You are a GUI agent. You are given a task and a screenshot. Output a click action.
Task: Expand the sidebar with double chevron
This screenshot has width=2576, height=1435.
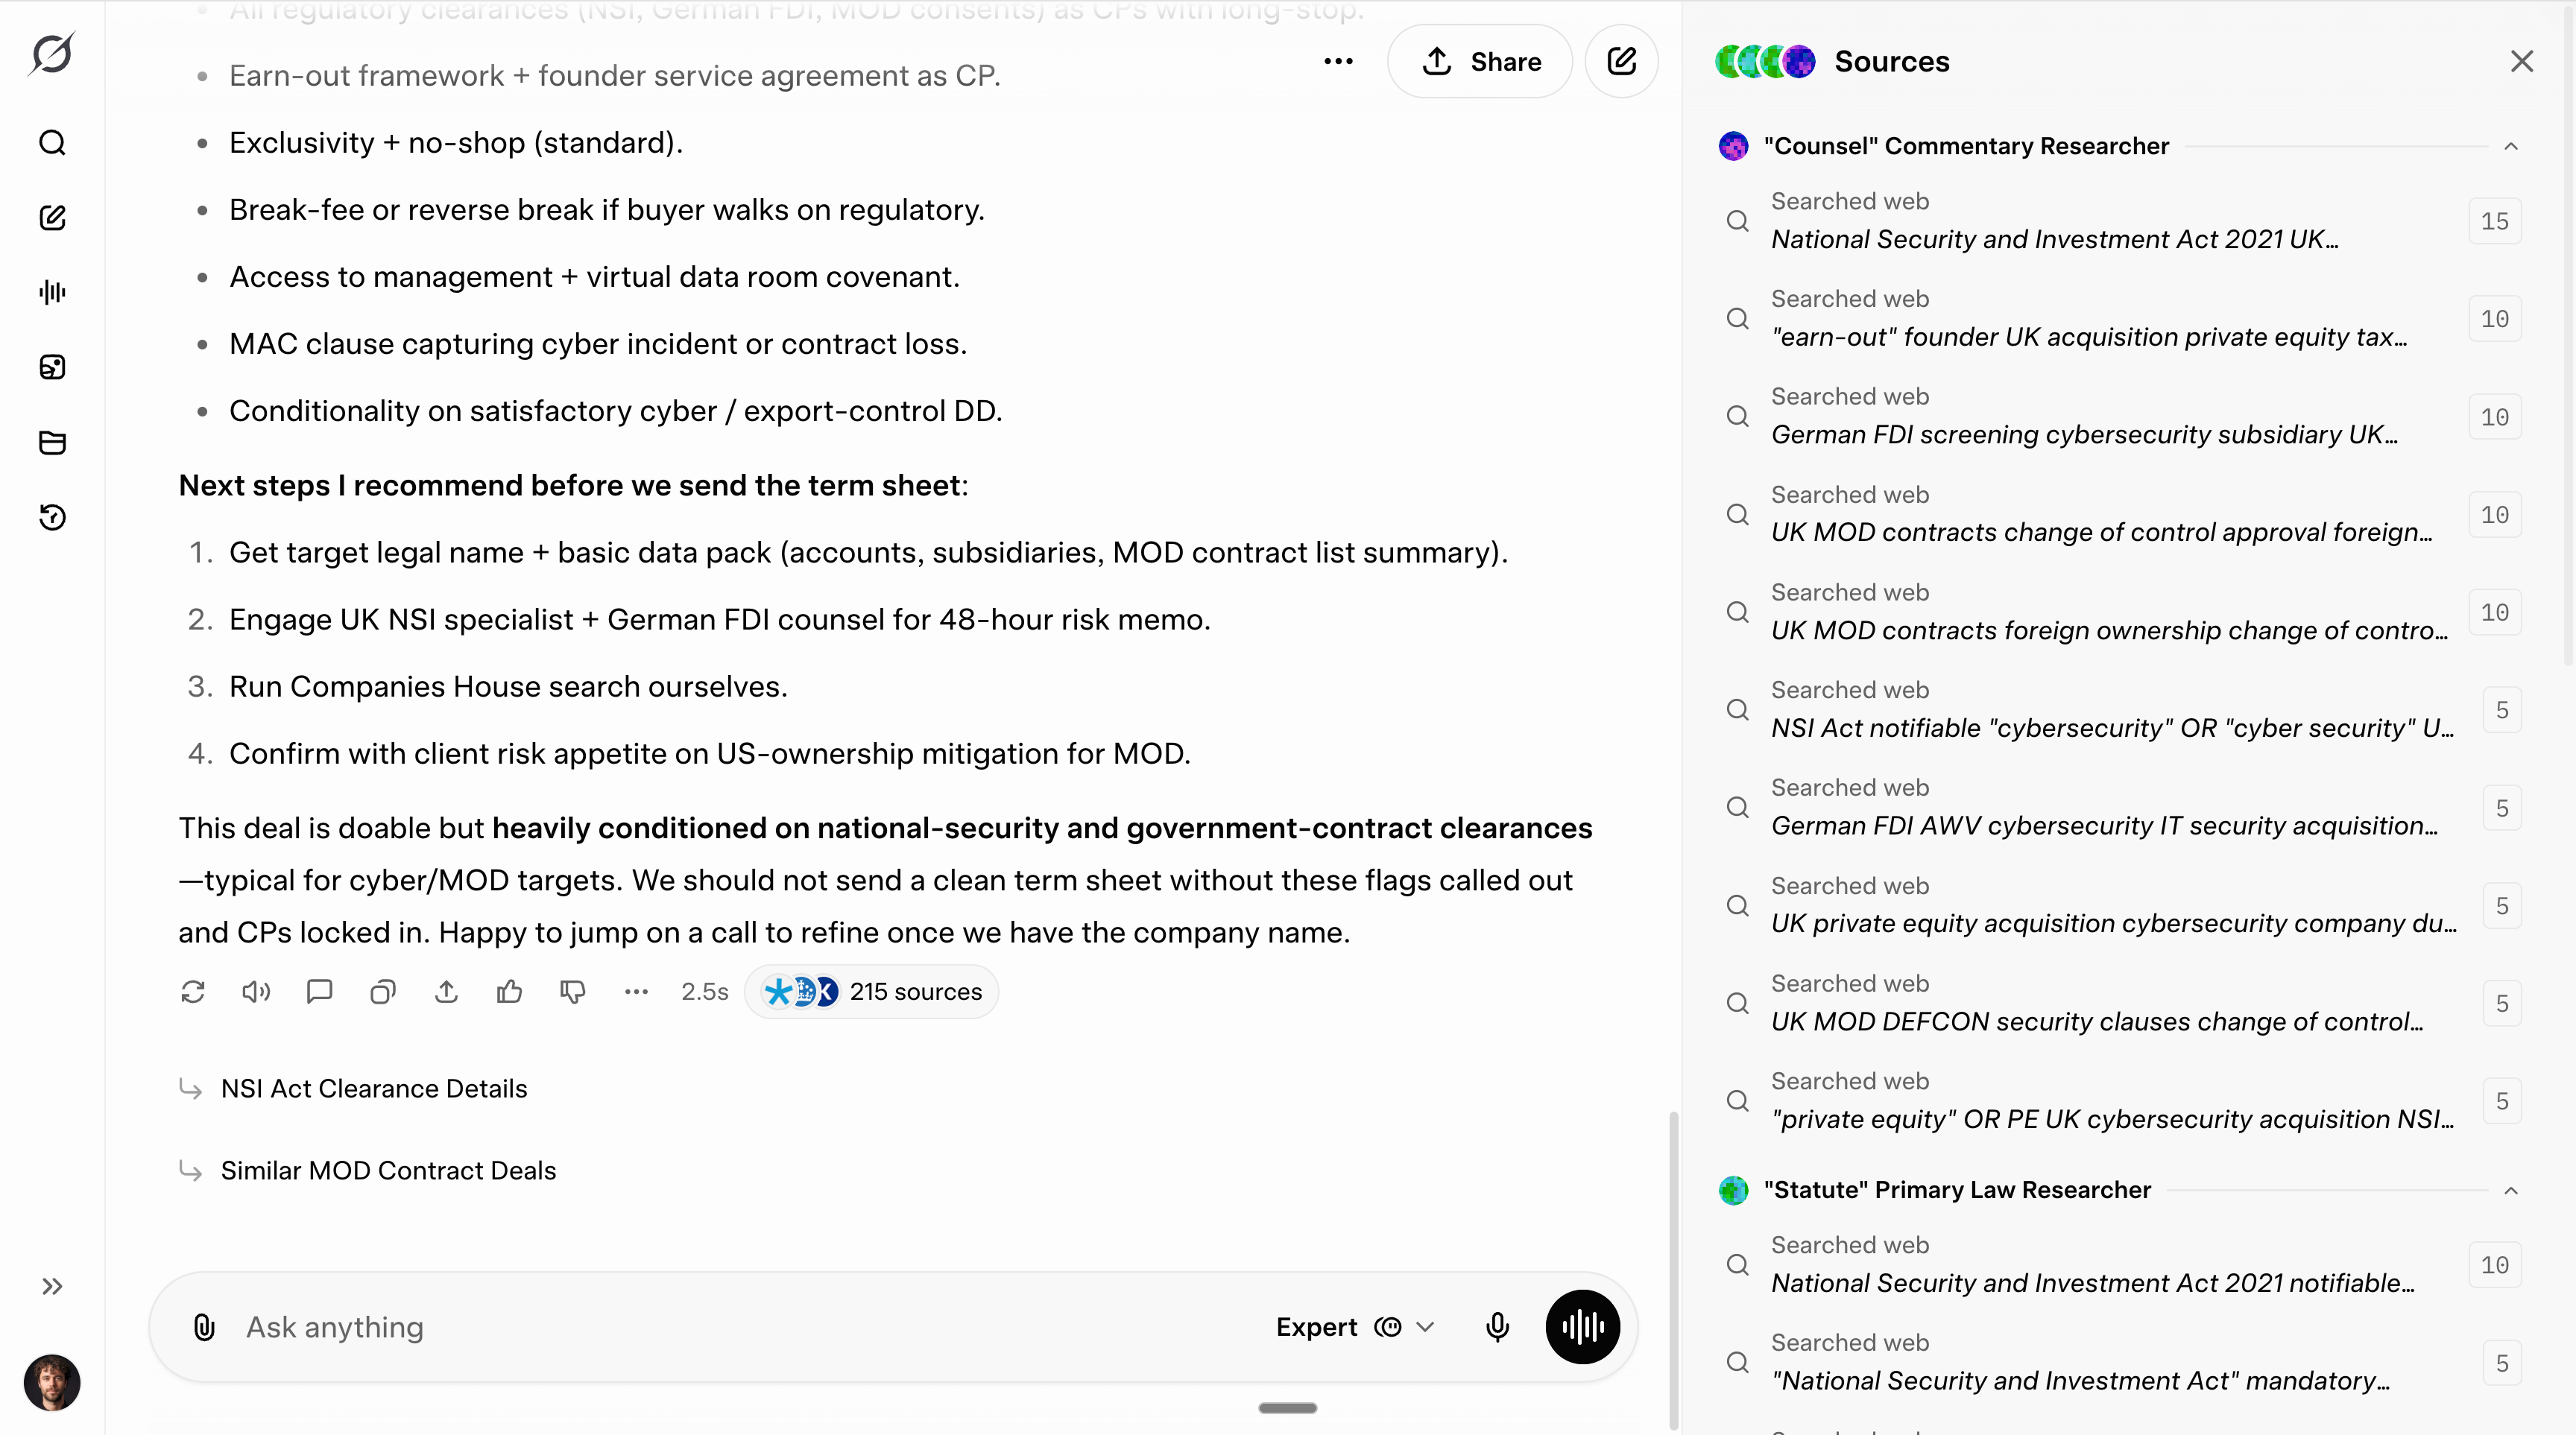[x=52, y=1286]
